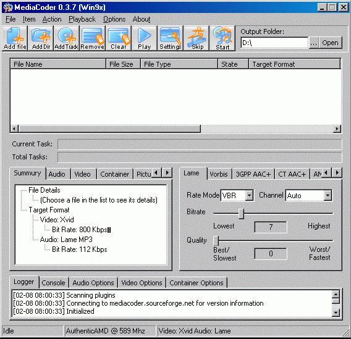
Task: Expand the Channel Auto dropdown
Action: pos(328,196)
